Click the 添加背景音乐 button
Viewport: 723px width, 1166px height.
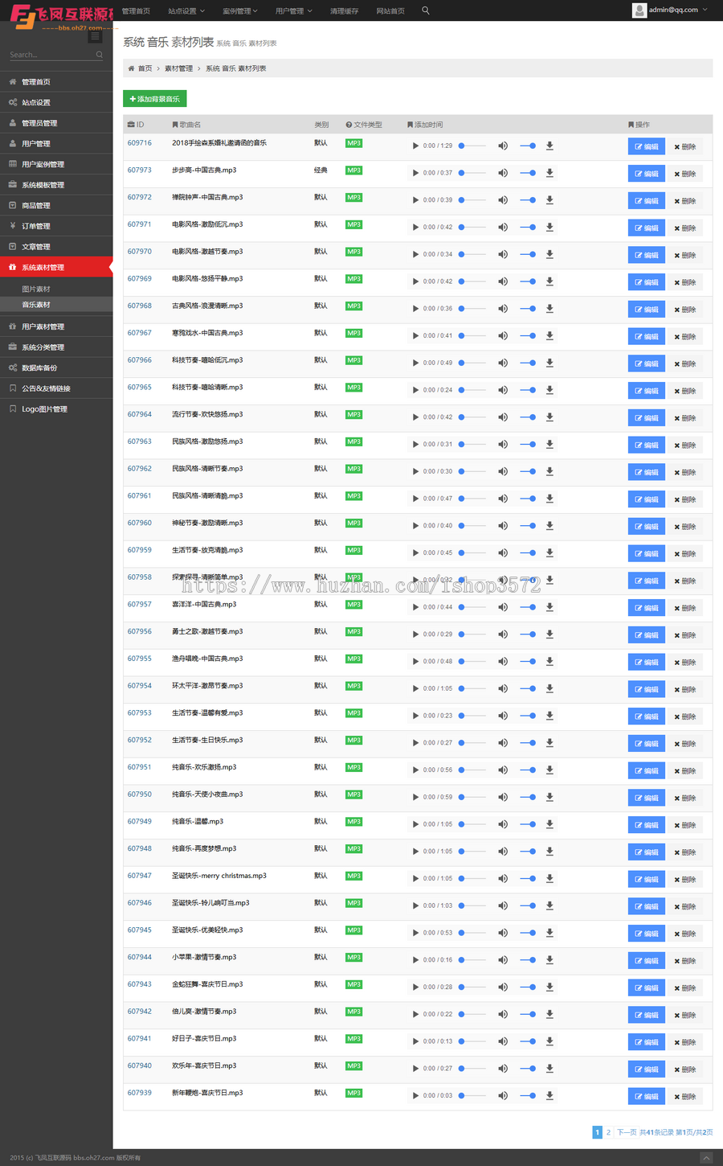tap(155, 99)
